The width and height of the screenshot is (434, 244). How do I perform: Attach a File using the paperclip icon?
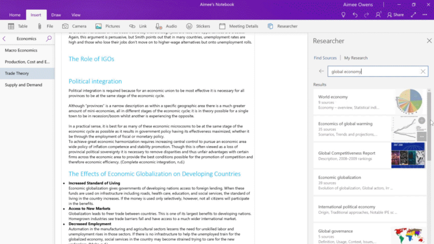coord(45,26)
